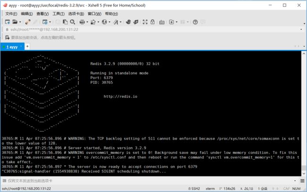Click the terminal scrollbar down arrow
Image resolution: width=307 pixels, height=192 pixels.
pos(304,174)
